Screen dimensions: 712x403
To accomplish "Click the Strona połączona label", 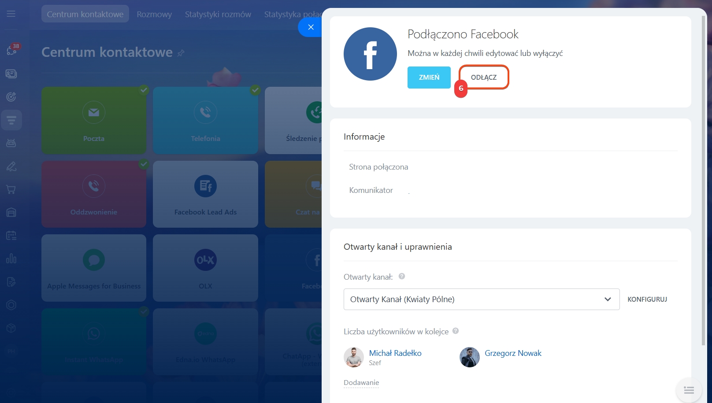I will (378, 167).
